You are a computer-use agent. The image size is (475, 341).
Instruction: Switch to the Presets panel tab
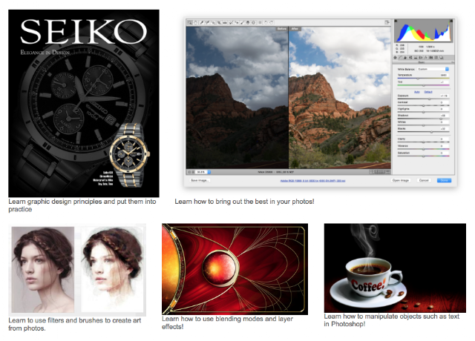point(436,58)
